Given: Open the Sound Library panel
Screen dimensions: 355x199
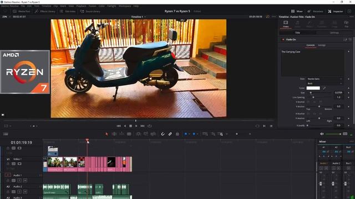Looking at the screenshot, I should [90, 11].
